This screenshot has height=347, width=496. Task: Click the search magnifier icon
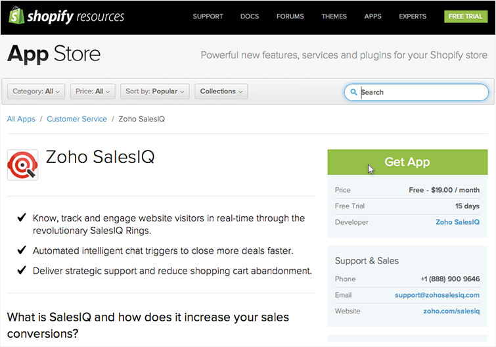tap(354, 93)
